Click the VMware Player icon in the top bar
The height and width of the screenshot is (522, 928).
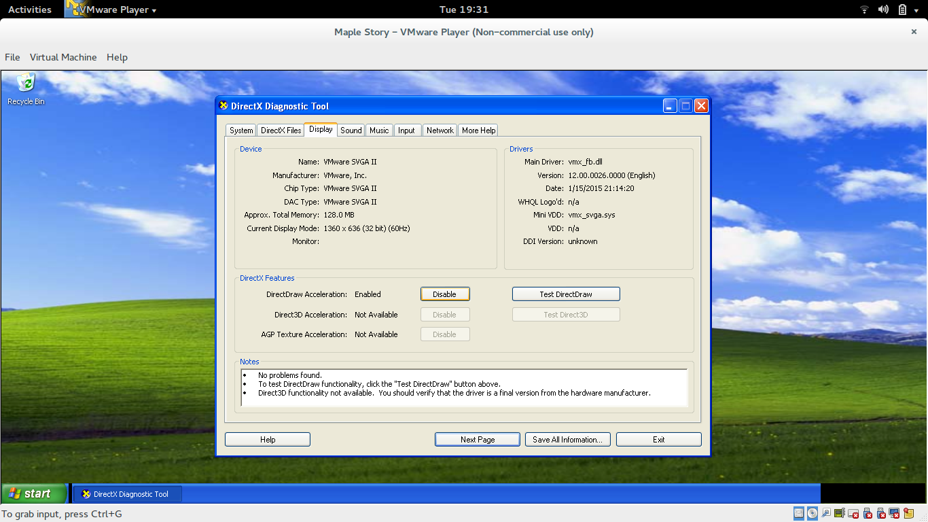pos(76,9)
